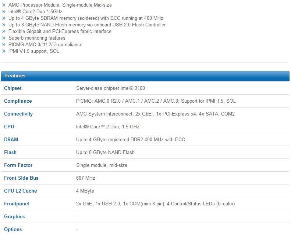The image size is (291, 234).
Task: Click the Compliance row label
Action: 18,101
